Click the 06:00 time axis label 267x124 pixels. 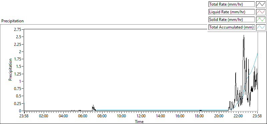coord(83,116)
